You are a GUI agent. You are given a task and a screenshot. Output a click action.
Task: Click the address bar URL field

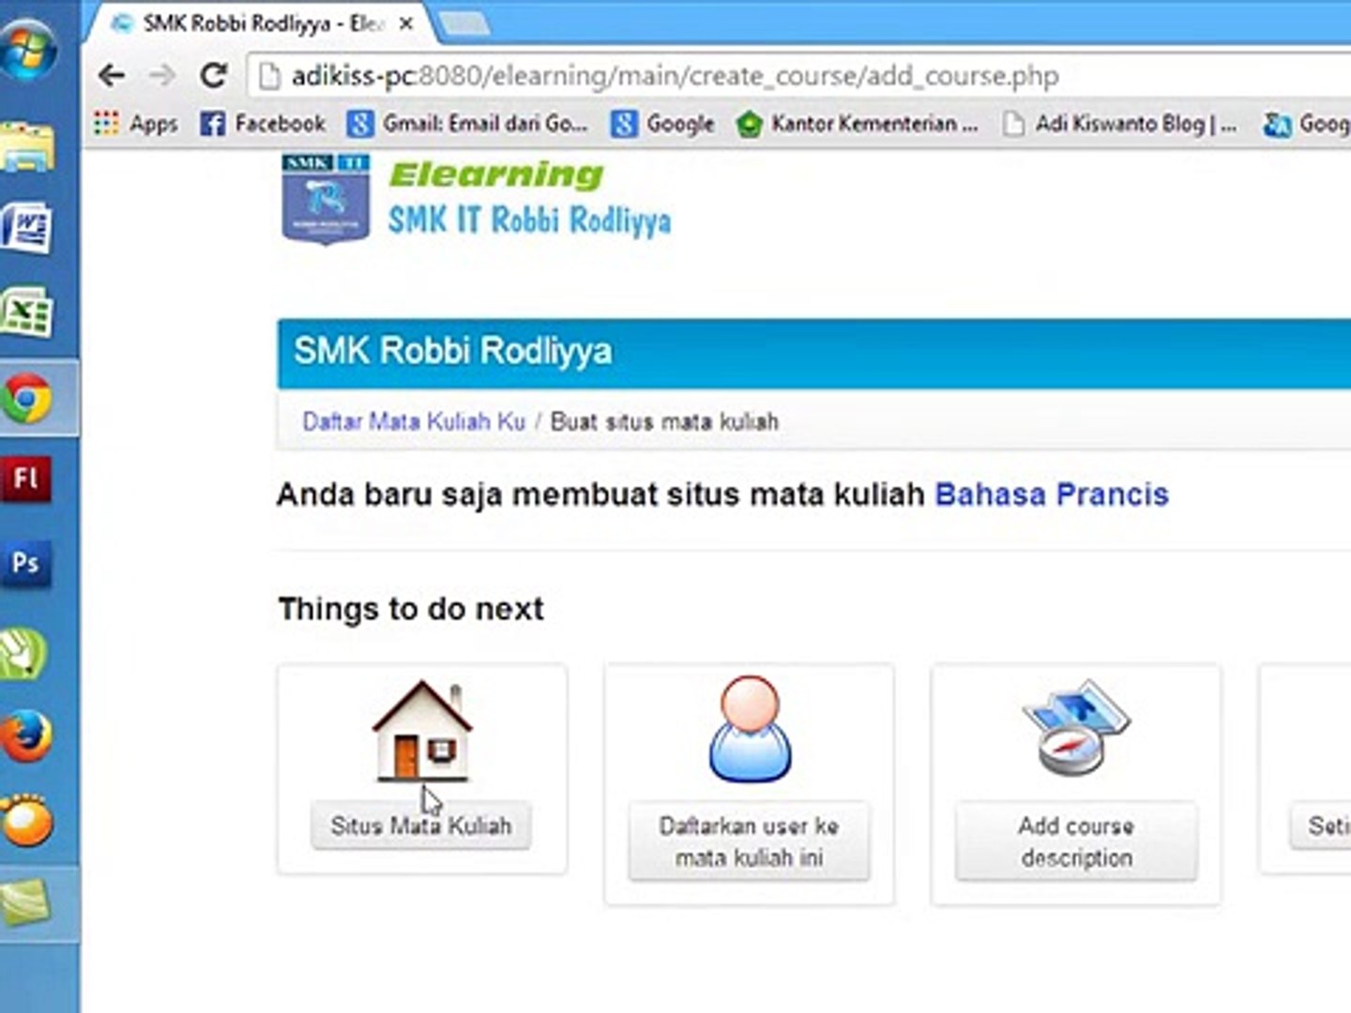797,76
